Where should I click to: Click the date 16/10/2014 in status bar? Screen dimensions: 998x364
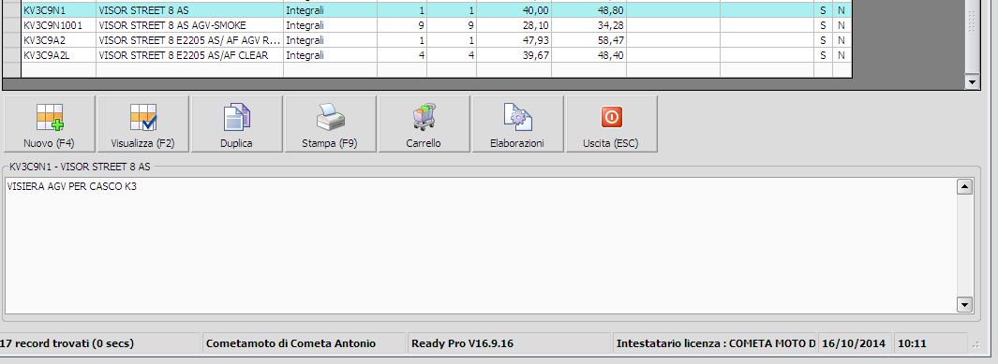tap(855, 343)
